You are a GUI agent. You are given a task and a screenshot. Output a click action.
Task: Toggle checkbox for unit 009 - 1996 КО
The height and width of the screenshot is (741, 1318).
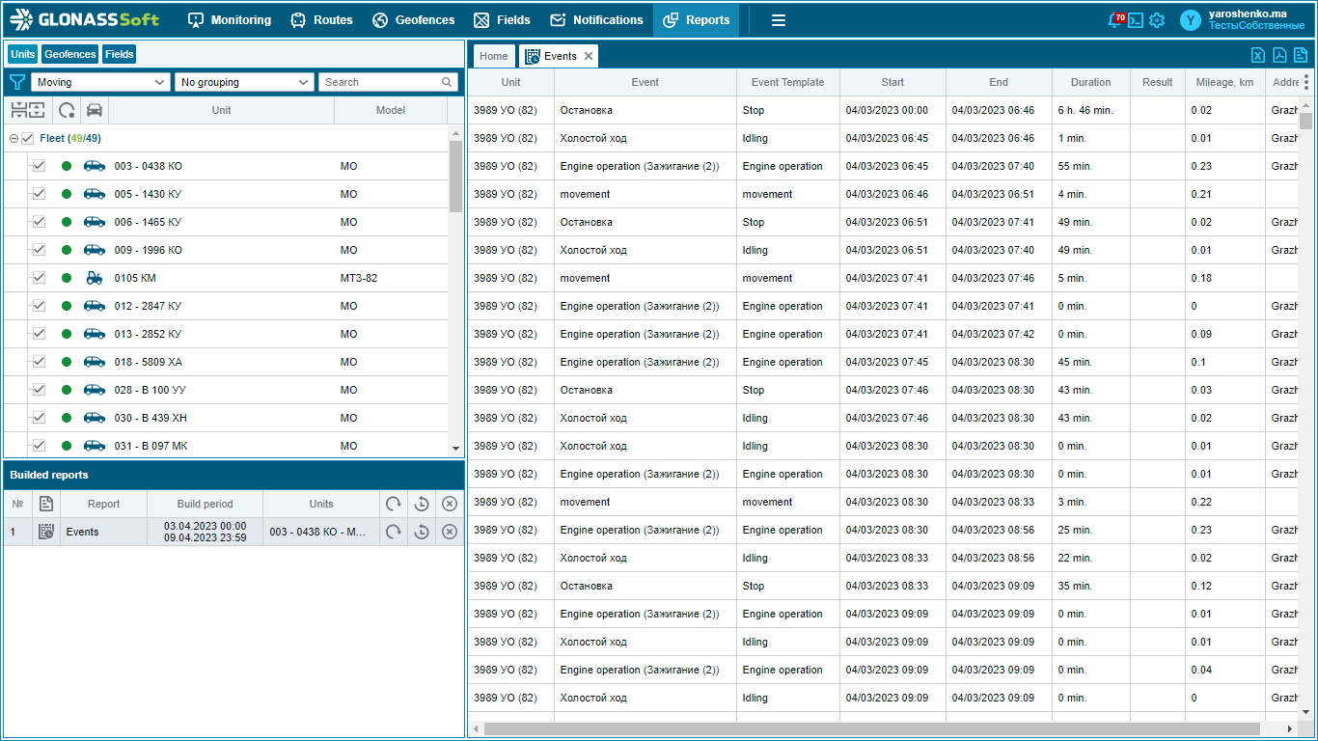tap(39, 250)
